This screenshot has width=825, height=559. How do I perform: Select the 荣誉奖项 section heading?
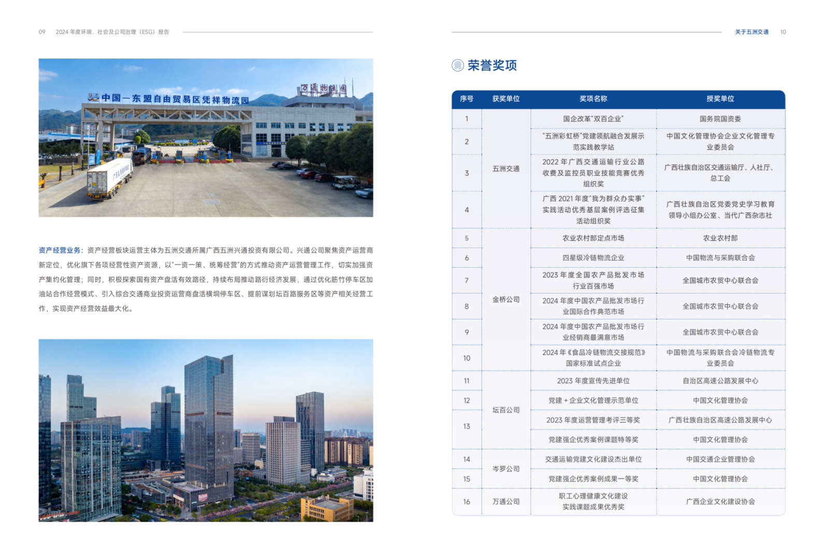click(492, 65)
